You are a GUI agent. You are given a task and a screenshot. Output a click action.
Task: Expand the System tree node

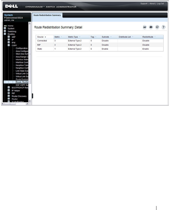[x=5, y=29]
